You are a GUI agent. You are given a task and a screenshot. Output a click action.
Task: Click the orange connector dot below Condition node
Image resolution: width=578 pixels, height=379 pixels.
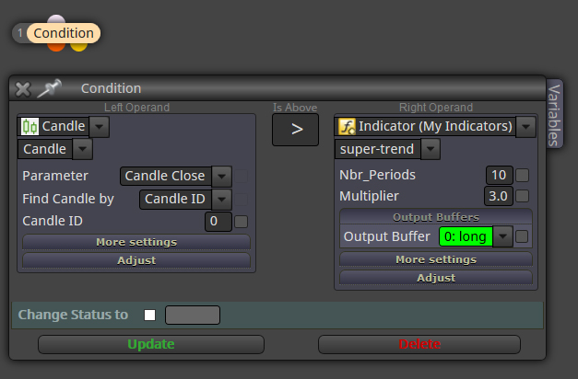56,47
